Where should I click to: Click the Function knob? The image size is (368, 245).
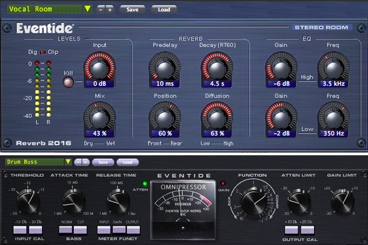pos(254,201)
